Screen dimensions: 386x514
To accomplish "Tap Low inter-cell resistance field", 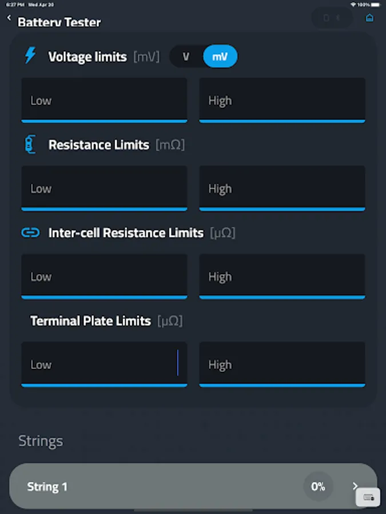I will [104, 277].
